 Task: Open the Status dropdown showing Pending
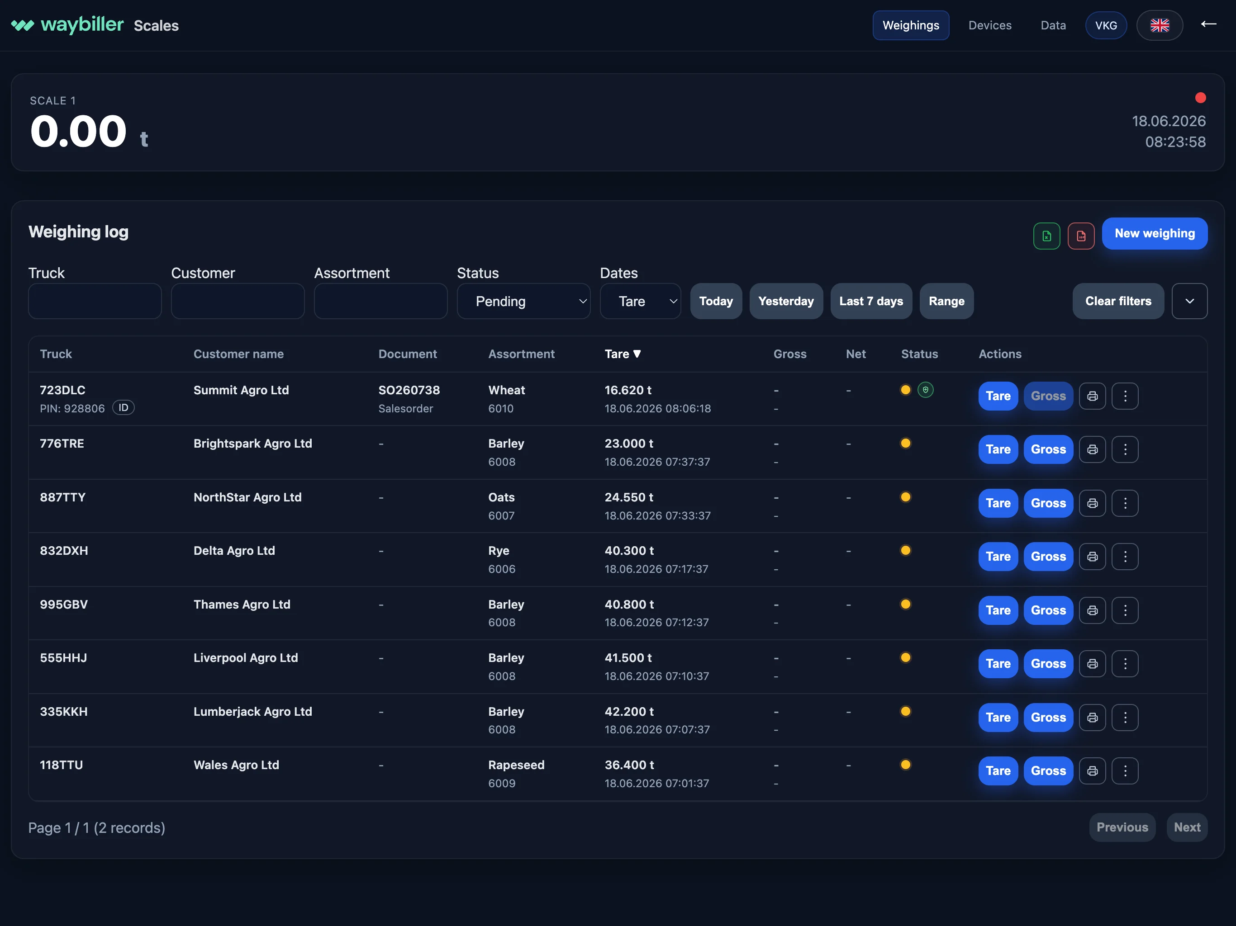523,302
